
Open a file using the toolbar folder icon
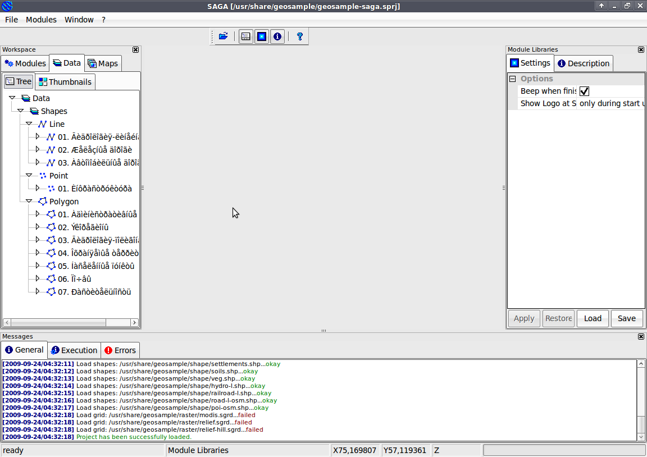[223, 36]
